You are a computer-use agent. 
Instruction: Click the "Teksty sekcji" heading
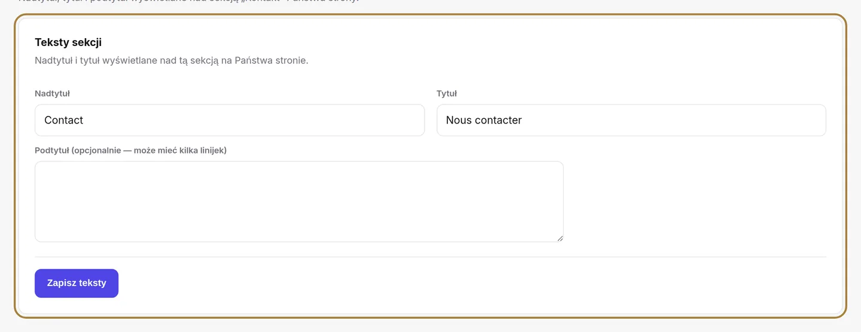coord(68,42)
